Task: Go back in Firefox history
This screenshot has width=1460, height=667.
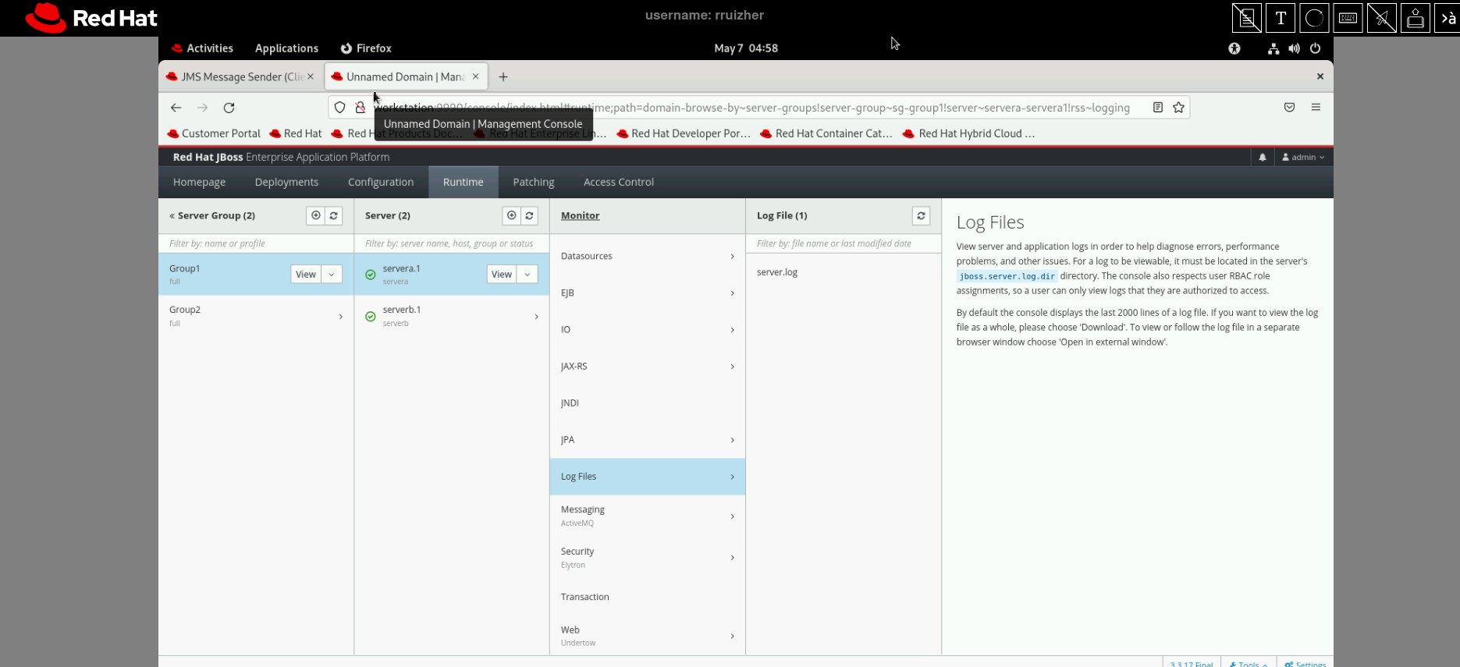Action: coord(176,108)
